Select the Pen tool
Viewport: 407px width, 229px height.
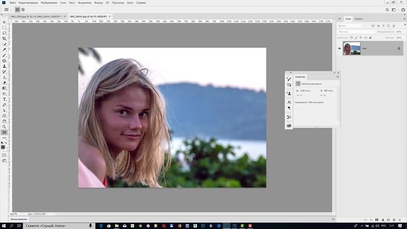[x=4, y=105]
